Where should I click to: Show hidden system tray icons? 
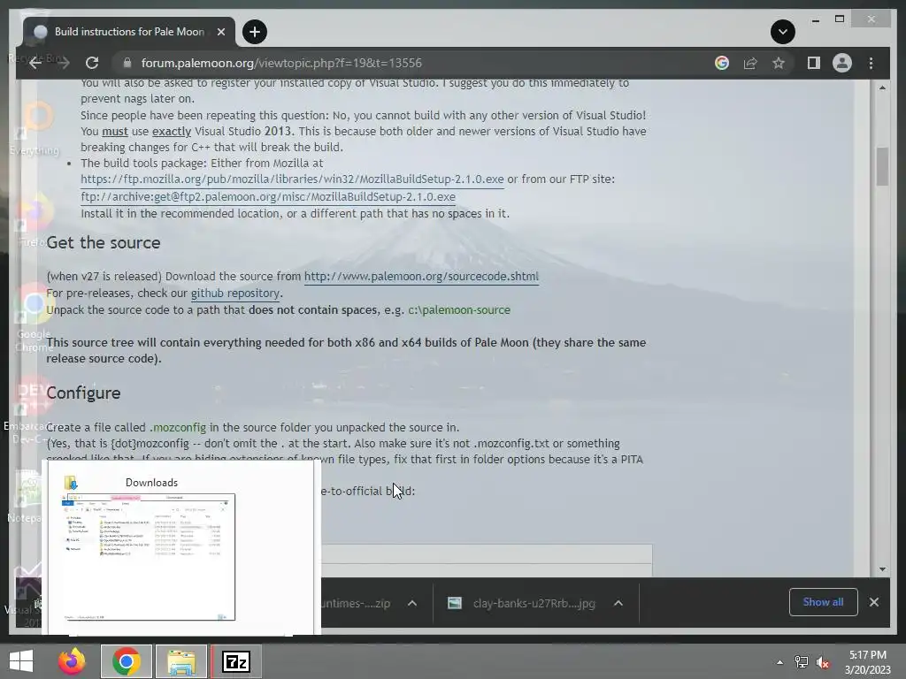779,662
